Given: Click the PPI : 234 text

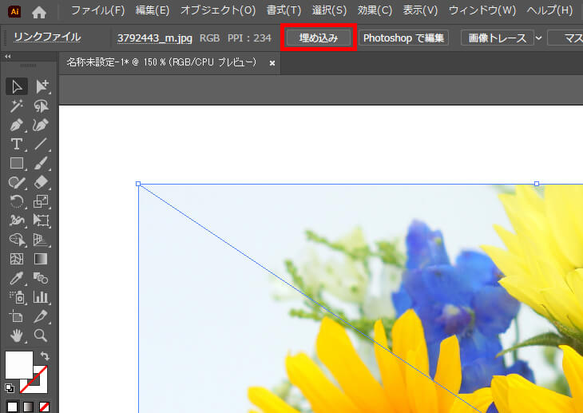Looking at the screenshot, I should [249, 38].
